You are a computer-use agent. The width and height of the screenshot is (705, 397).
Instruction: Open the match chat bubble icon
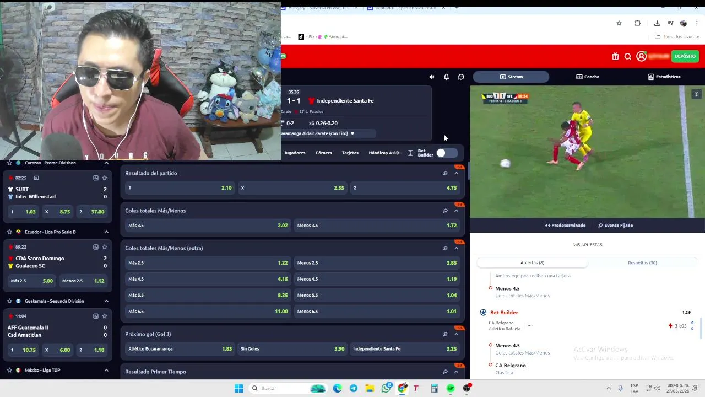tap(461, 77)
